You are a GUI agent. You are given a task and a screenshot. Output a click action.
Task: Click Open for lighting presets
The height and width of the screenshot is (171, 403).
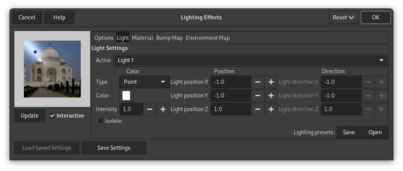pos(375,132)
